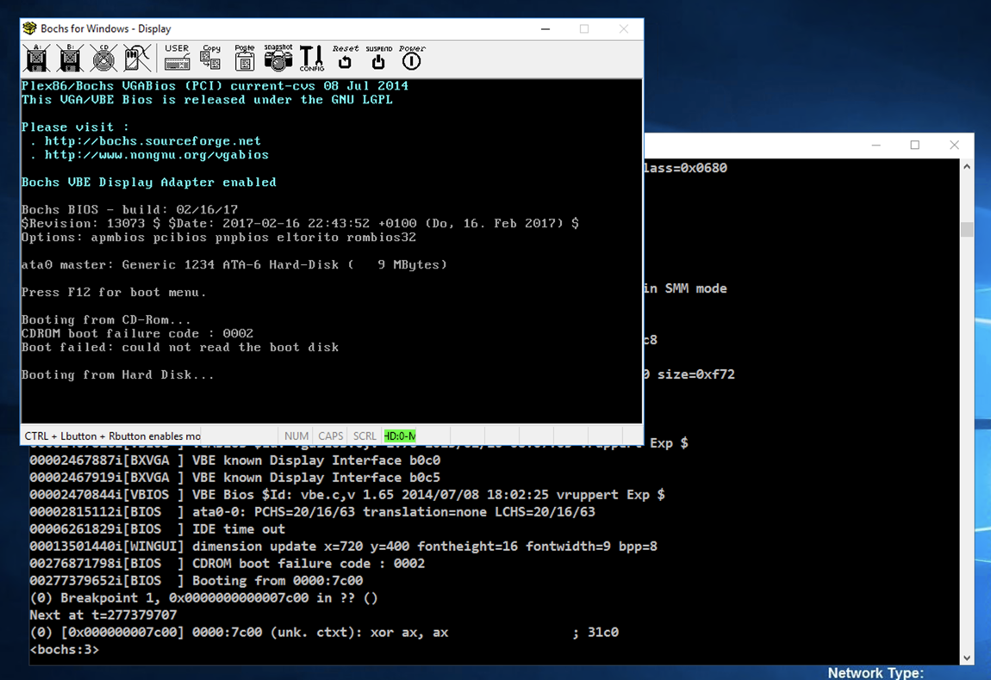The image size is (991, 680).
Task: Click the Copy toolbar icon
Action: pyautogui.click(x=210, y=58)
